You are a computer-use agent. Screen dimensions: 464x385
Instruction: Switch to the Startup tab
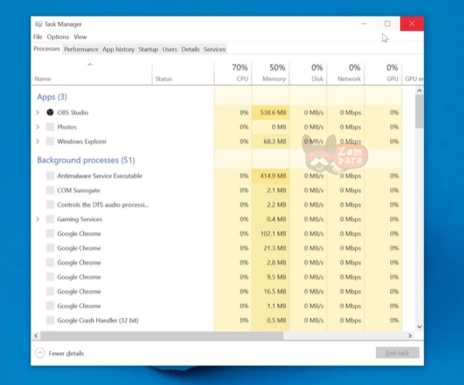pyautogui.click(x=148, y=49)
